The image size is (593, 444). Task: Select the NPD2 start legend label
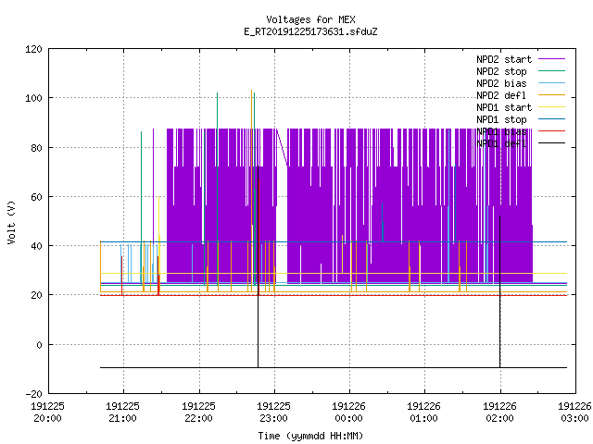tap(504, 59)
